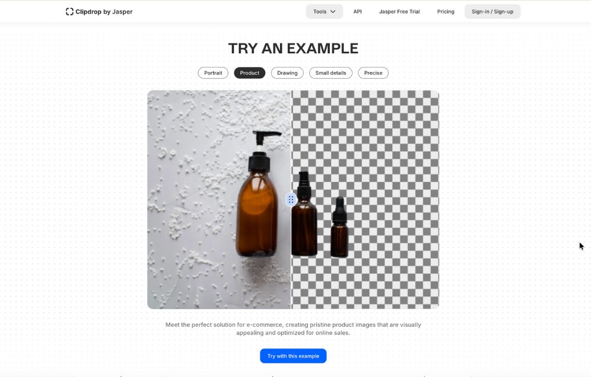Click the large pump bottle in the original image
Image resolution: width=591 pixels, height=377 pixels.
tap(257, 194)
